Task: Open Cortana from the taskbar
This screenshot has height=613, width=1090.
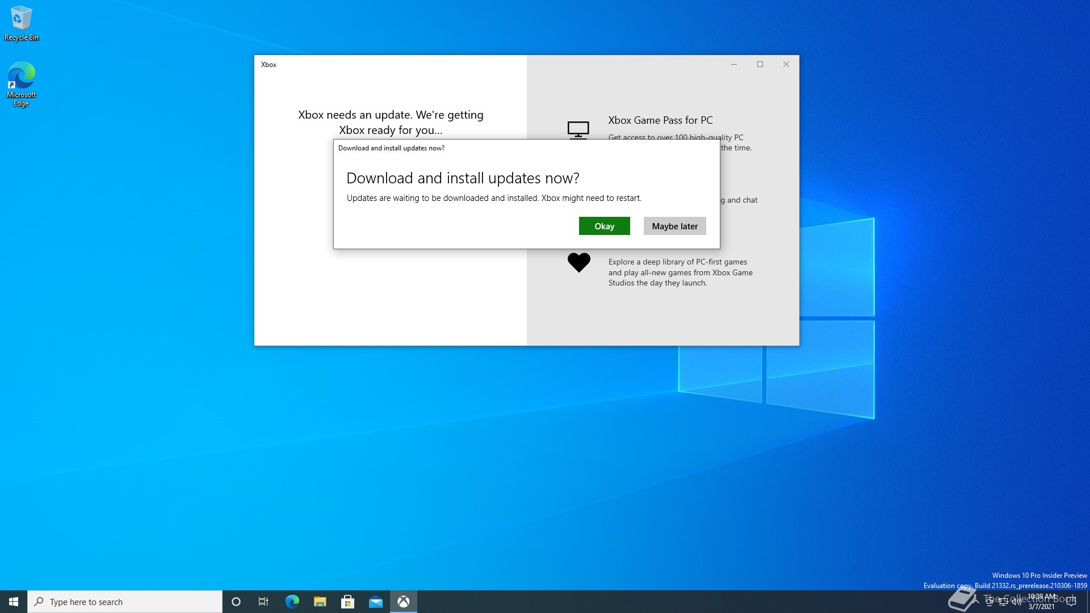Action: click(236, 602)
